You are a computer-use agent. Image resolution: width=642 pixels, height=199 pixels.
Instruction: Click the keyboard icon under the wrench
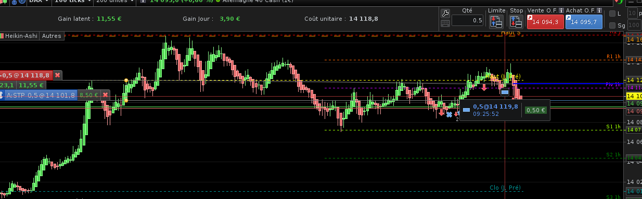click(x=445, y=23)
